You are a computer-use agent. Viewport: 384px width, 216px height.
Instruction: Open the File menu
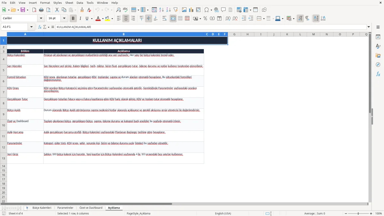click(x=4, y=3)
